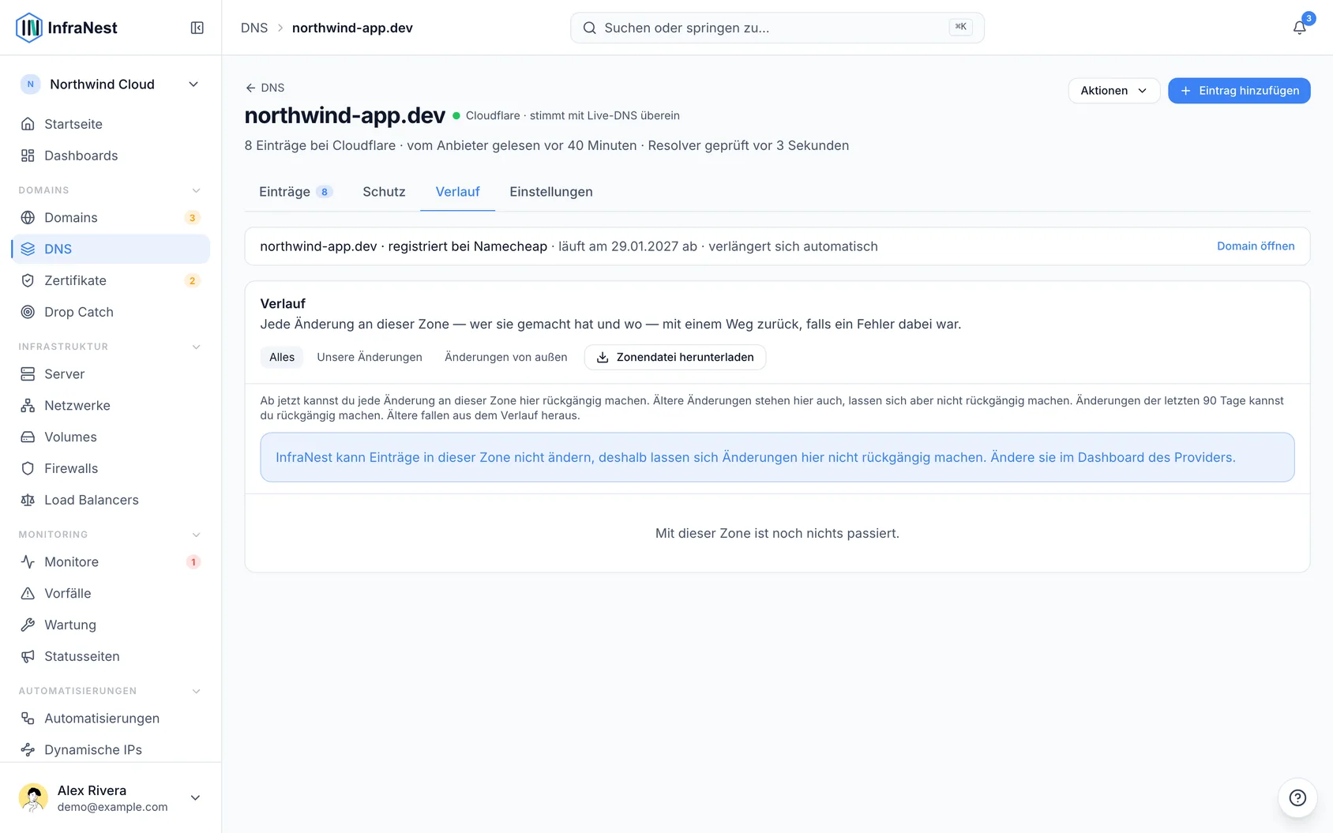
Task: Open Zertifikate shield icon in sidebar
Action: 28,280
